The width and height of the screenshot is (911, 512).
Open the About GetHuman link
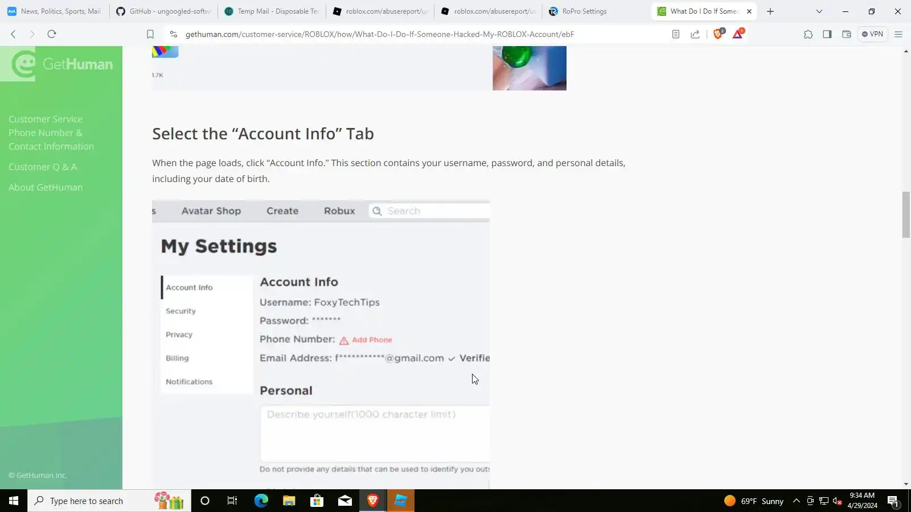point(46,187)
